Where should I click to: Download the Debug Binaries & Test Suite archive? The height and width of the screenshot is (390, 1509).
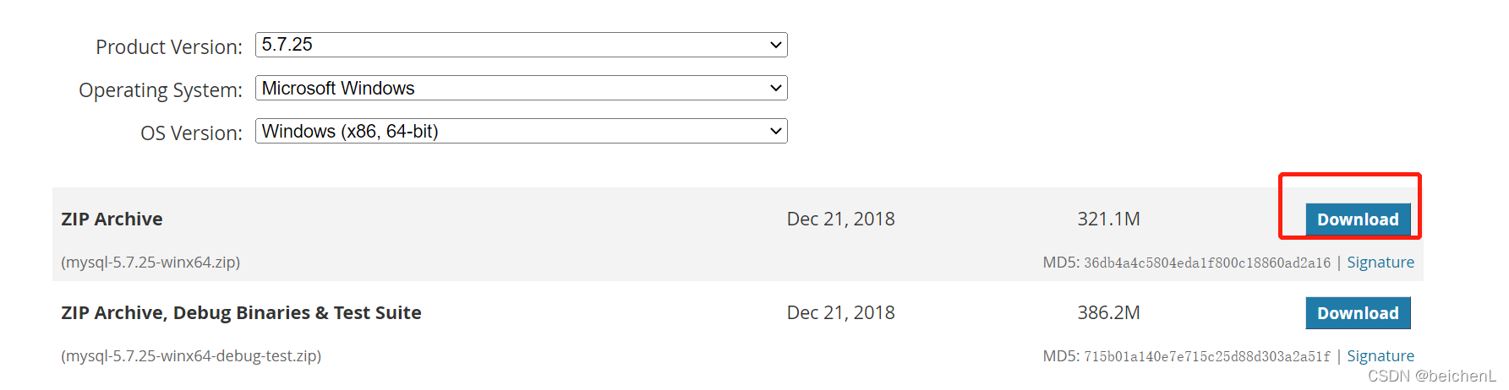click(x=1358, y=313)
